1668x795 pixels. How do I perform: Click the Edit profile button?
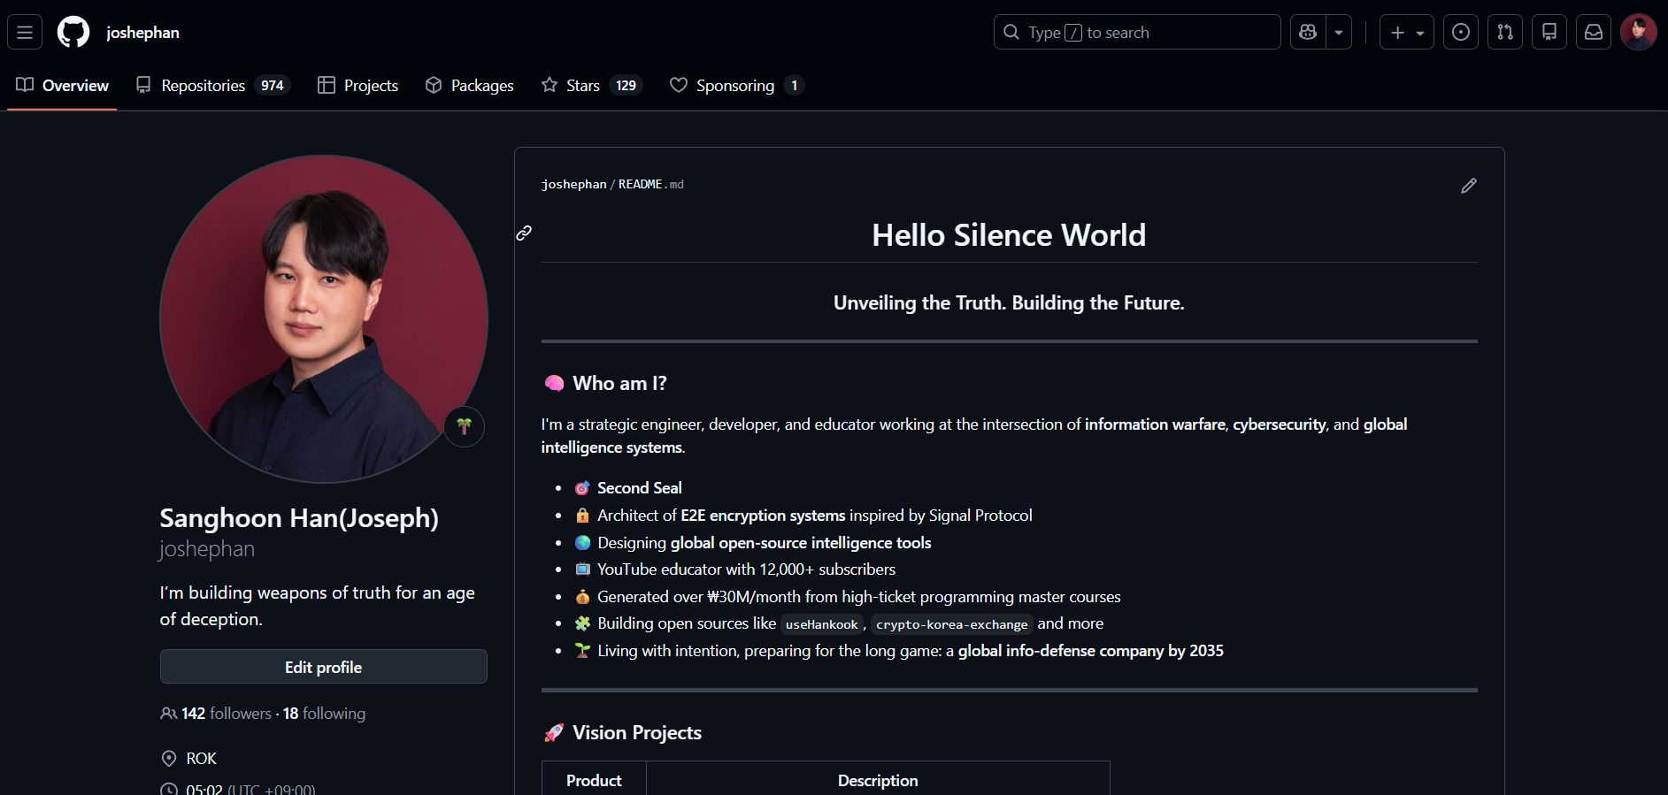(324, 667)
